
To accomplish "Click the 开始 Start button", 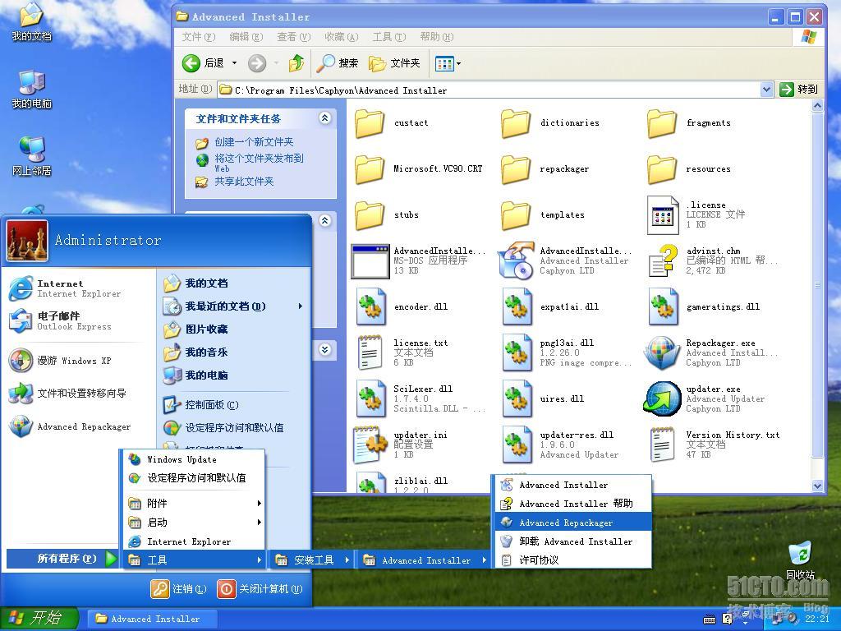I will pyautogui.click(x=39, y=618).
